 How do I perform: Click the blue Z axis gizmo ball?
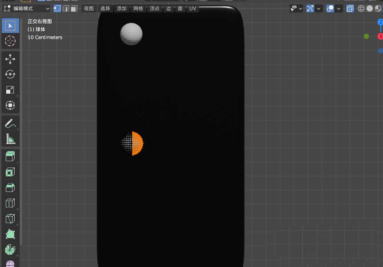(381, 22)
